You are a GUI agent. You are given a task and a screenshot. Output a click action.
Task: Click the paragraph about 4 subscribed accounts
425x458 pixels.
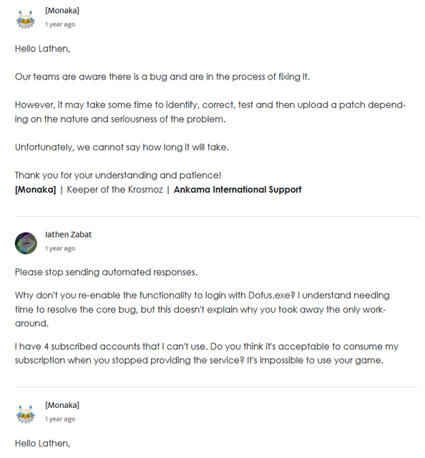tap(207, 354)
